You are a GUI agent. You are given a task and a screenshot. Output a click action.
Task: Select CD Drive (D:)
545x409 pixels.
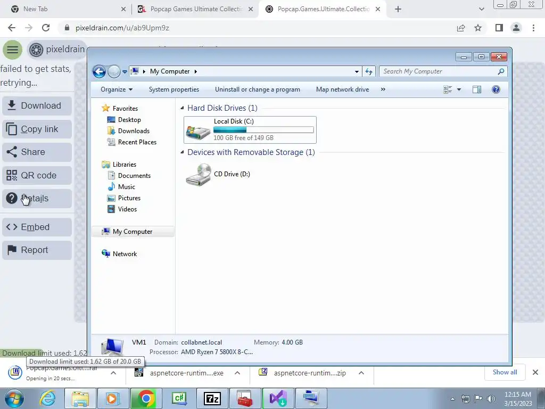point(218,174)
